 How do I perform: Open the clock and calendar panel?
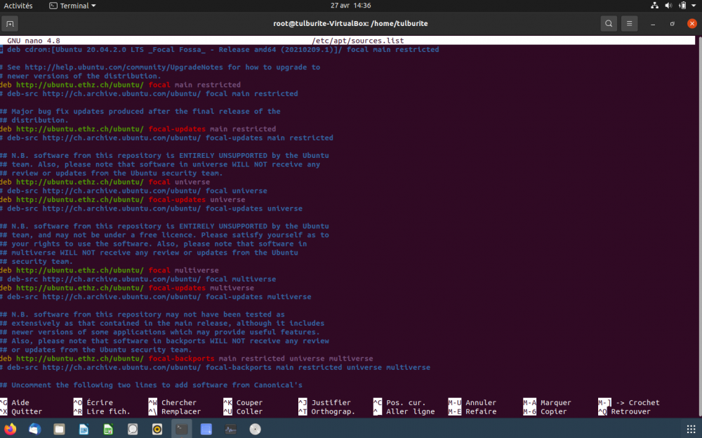[x=350, y=6]
